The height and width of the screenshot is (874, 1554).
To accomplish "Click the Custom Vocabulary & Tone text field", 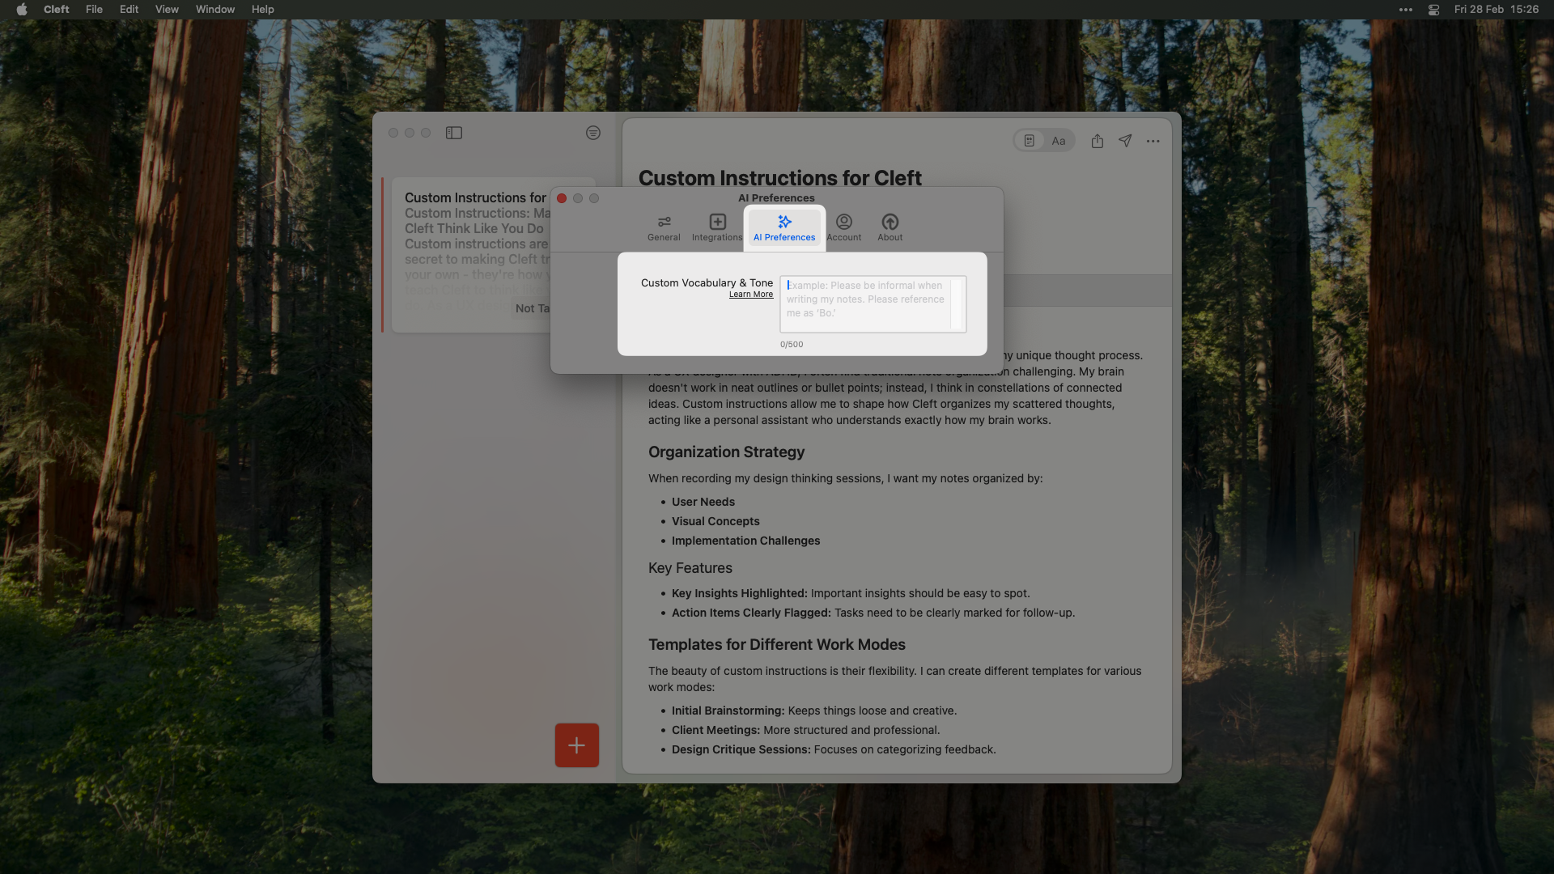I will click(873, 304).
